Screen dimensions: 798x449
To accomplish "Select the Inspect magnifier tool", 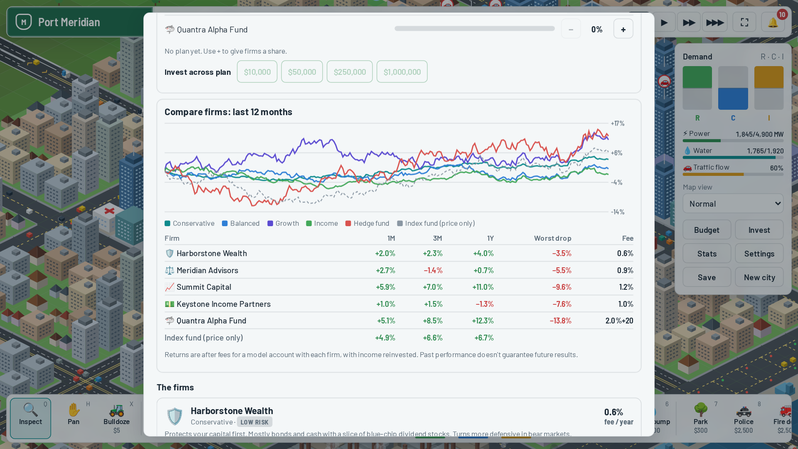I will coord(30,418).
